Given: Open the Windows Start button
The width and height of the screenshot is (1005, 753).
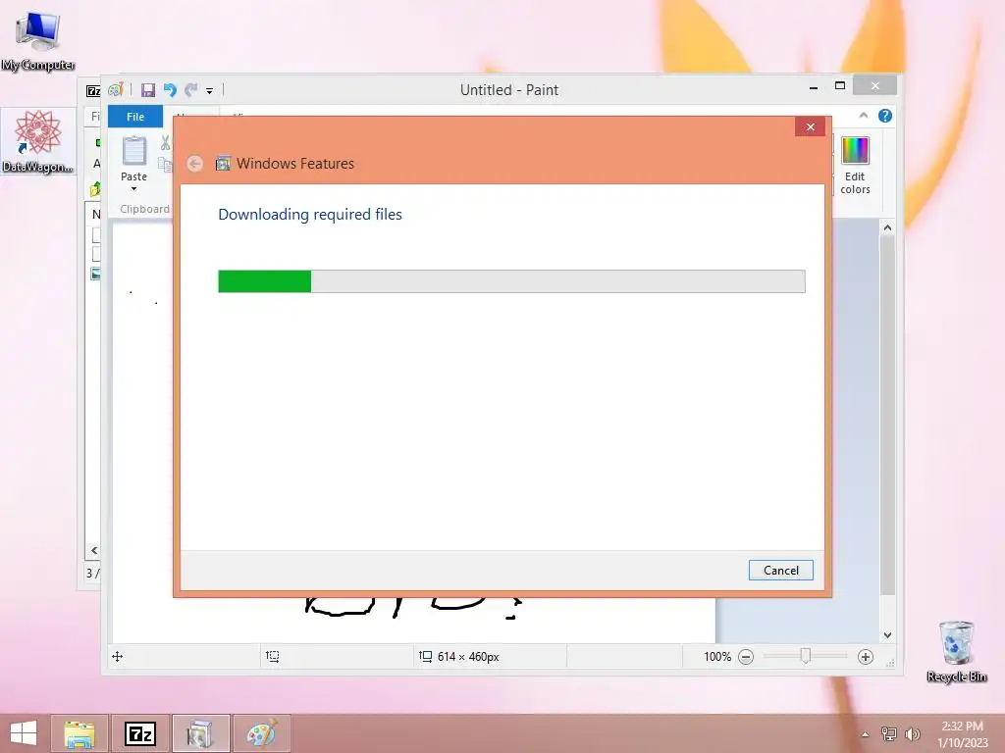Looking at the screenshot, I should coord(24,733).
